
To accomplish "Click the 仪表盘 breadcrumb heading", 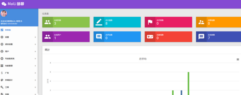I will coord(46,14).
